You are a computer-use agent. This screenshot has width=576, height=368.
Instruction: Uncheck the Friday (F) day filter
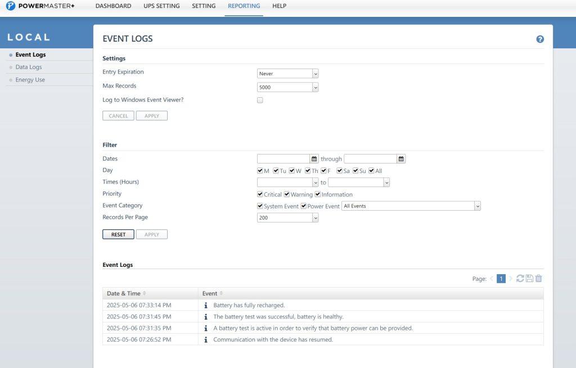[x=323, y=171]
